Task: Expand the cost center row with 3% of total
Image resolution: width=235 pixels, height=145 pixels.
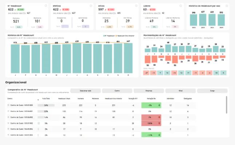Action: click(x=8, y=129)
